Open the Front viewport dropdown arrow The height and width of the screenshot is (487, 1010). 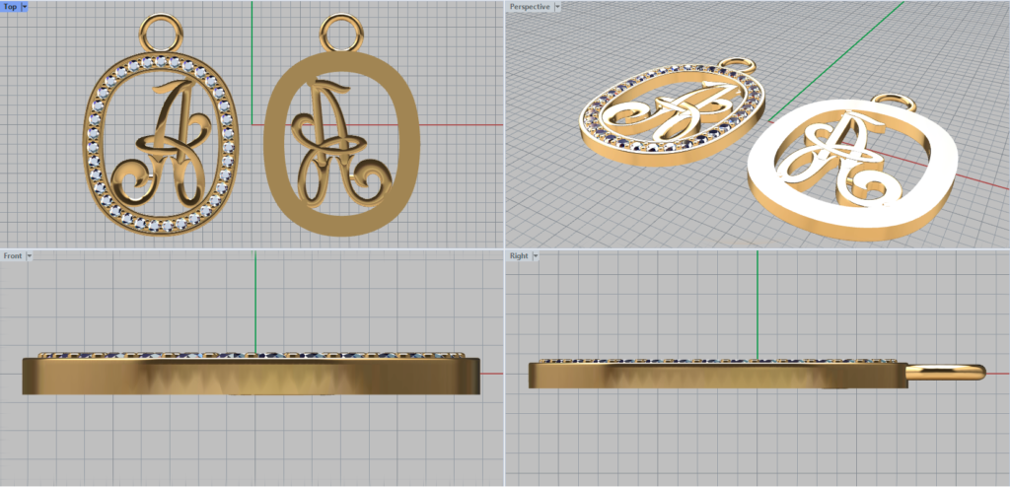[x=31, y=256]
